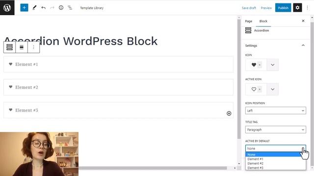Open the Active Icon picker dropdown arrow
Viewport: 314px width, 176px height.
tap(273, 89)
